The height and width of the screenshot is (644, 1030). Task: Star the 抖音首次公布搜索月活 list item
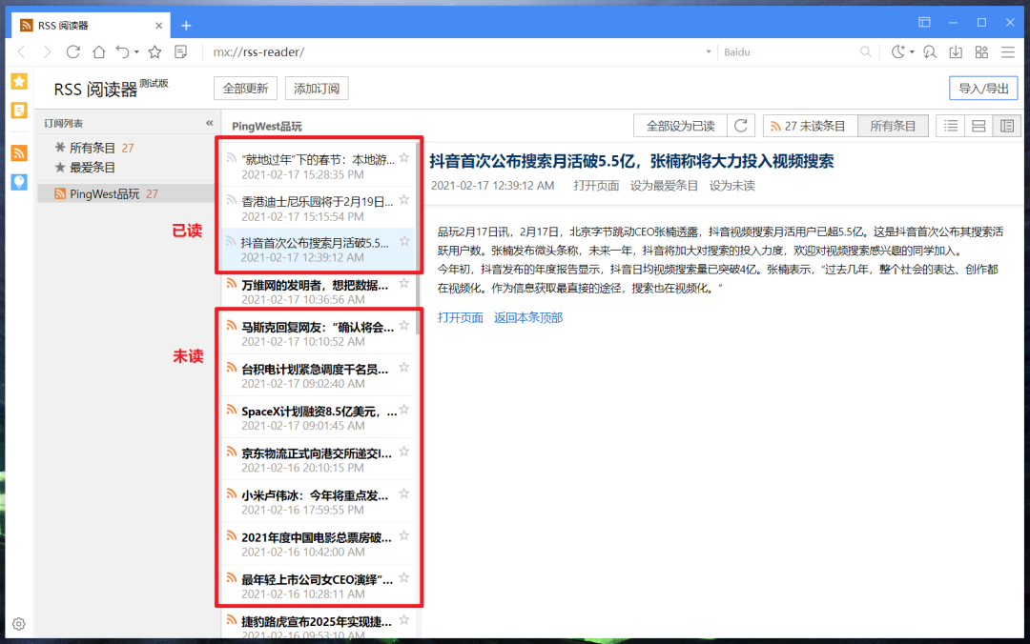pyautogui.click(x=404, y=242)
